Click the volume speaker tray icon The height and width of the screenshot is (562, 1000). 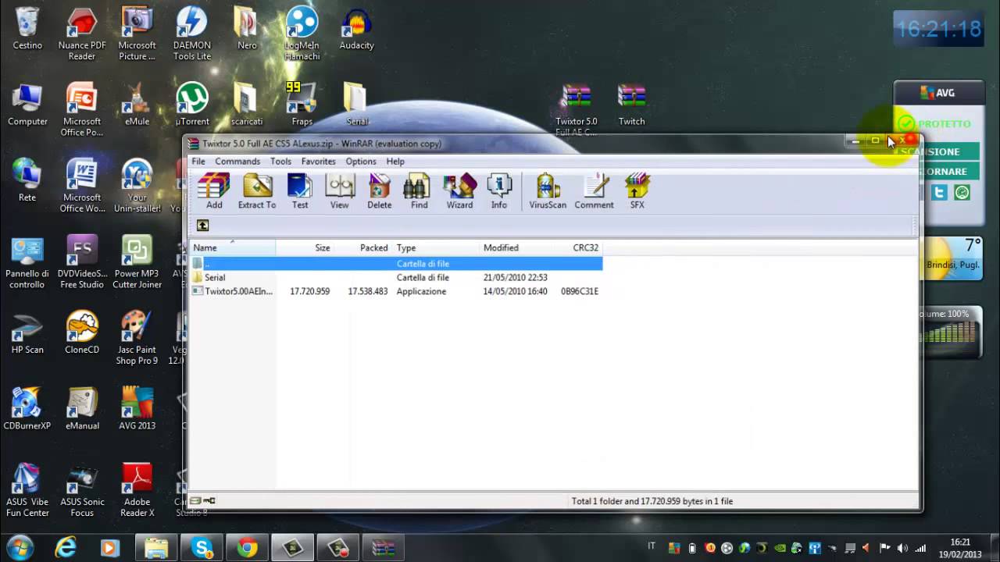(x=902, y=548)
